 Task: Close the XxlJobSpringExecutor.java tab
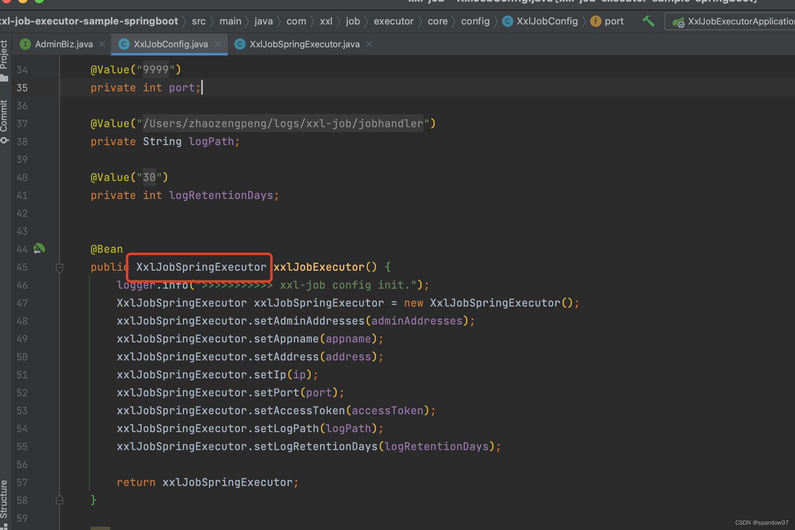click(369, 44)
